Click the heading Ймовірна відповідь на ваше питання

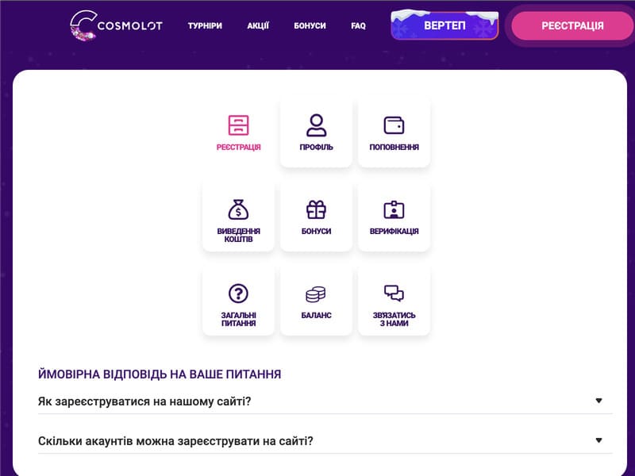[156, 372]
